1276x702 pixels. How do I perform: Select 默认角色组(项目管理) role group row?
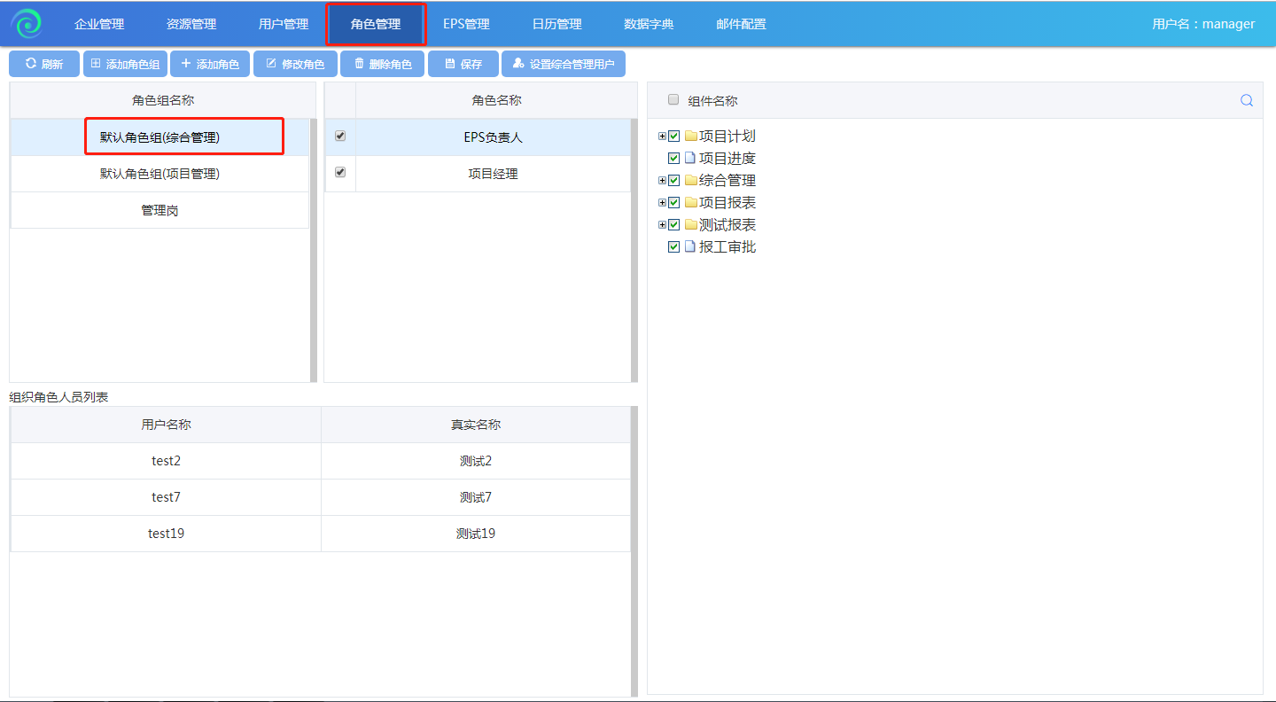tap(159, 174)
